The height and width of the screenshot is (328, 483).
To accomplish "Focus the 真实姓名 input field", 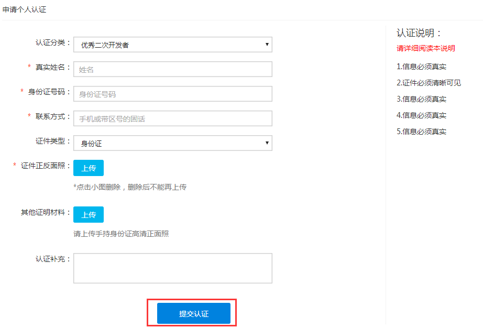I will point(173,69).
